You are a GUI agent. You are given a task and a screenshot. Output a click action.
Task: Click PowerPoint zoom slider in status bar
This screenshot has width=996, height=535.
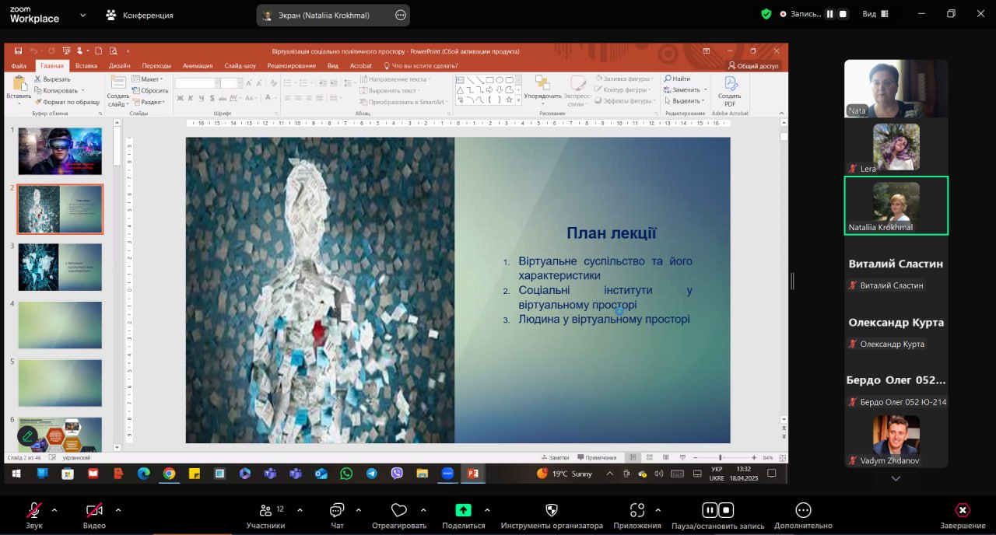[x=721, y=457]
